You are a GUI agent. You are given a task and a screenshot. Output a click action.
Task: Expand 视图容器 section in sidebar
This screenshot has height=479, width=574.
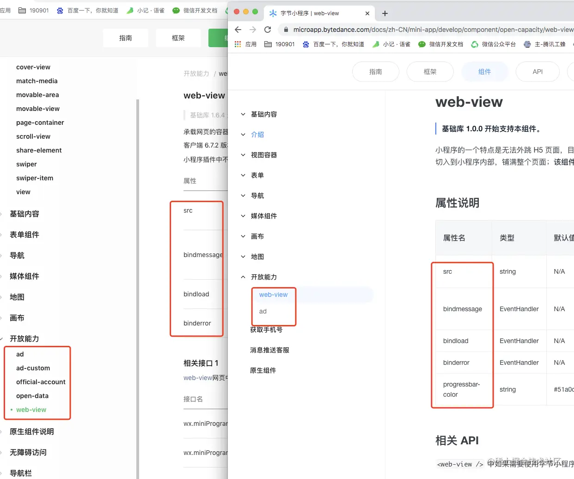pyautogui.click(x=259, y=155)
